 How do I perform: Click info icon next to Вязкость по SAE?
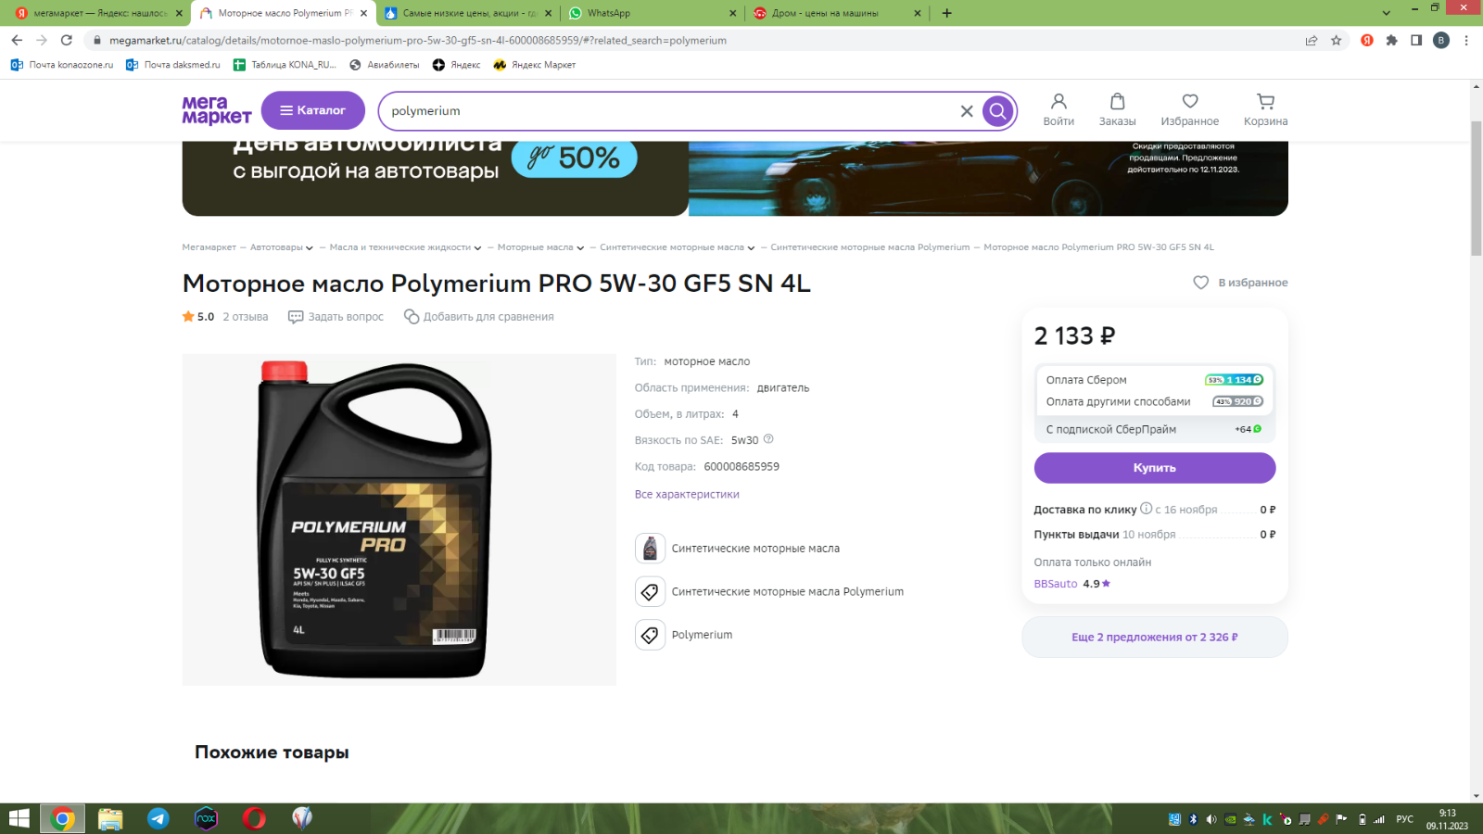768,439
